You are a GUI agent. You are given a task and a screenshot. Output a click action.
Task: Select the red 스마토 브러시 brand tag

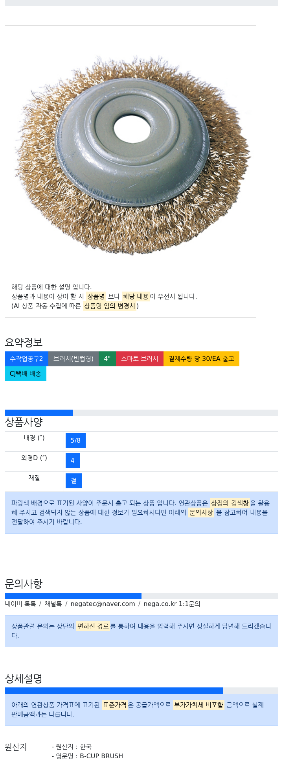[x=140, y=359]
